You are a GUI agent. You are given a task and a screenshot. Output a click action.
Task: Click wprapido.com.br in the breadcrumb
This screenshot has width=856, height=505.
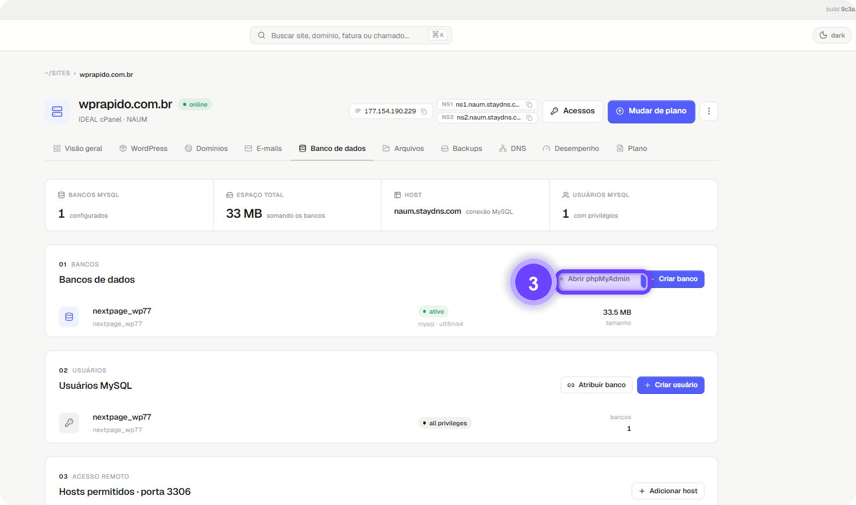[106, 75]
